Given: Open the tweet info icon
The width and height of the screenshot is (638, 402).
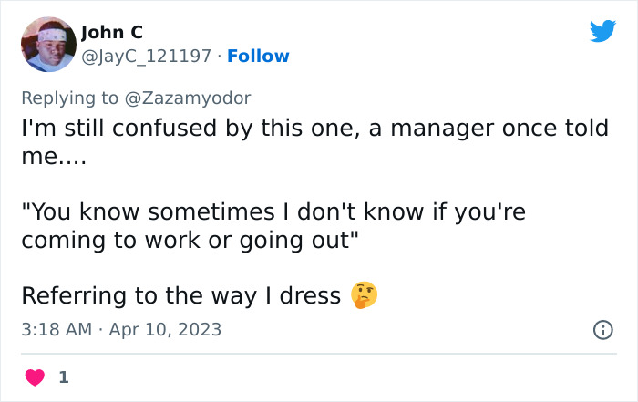Looking at the screenshot, I should (602, 330).
